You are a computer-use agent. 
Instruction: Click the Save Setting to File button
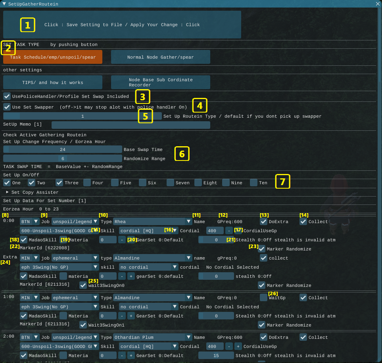[x=122, y=25]
